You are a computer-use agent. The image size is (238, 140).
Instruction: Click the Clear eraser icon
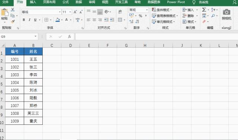[204, 21]
